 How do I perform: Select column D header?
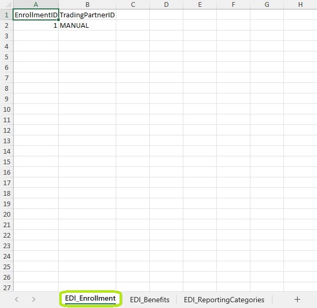click(x=166, y=4)
